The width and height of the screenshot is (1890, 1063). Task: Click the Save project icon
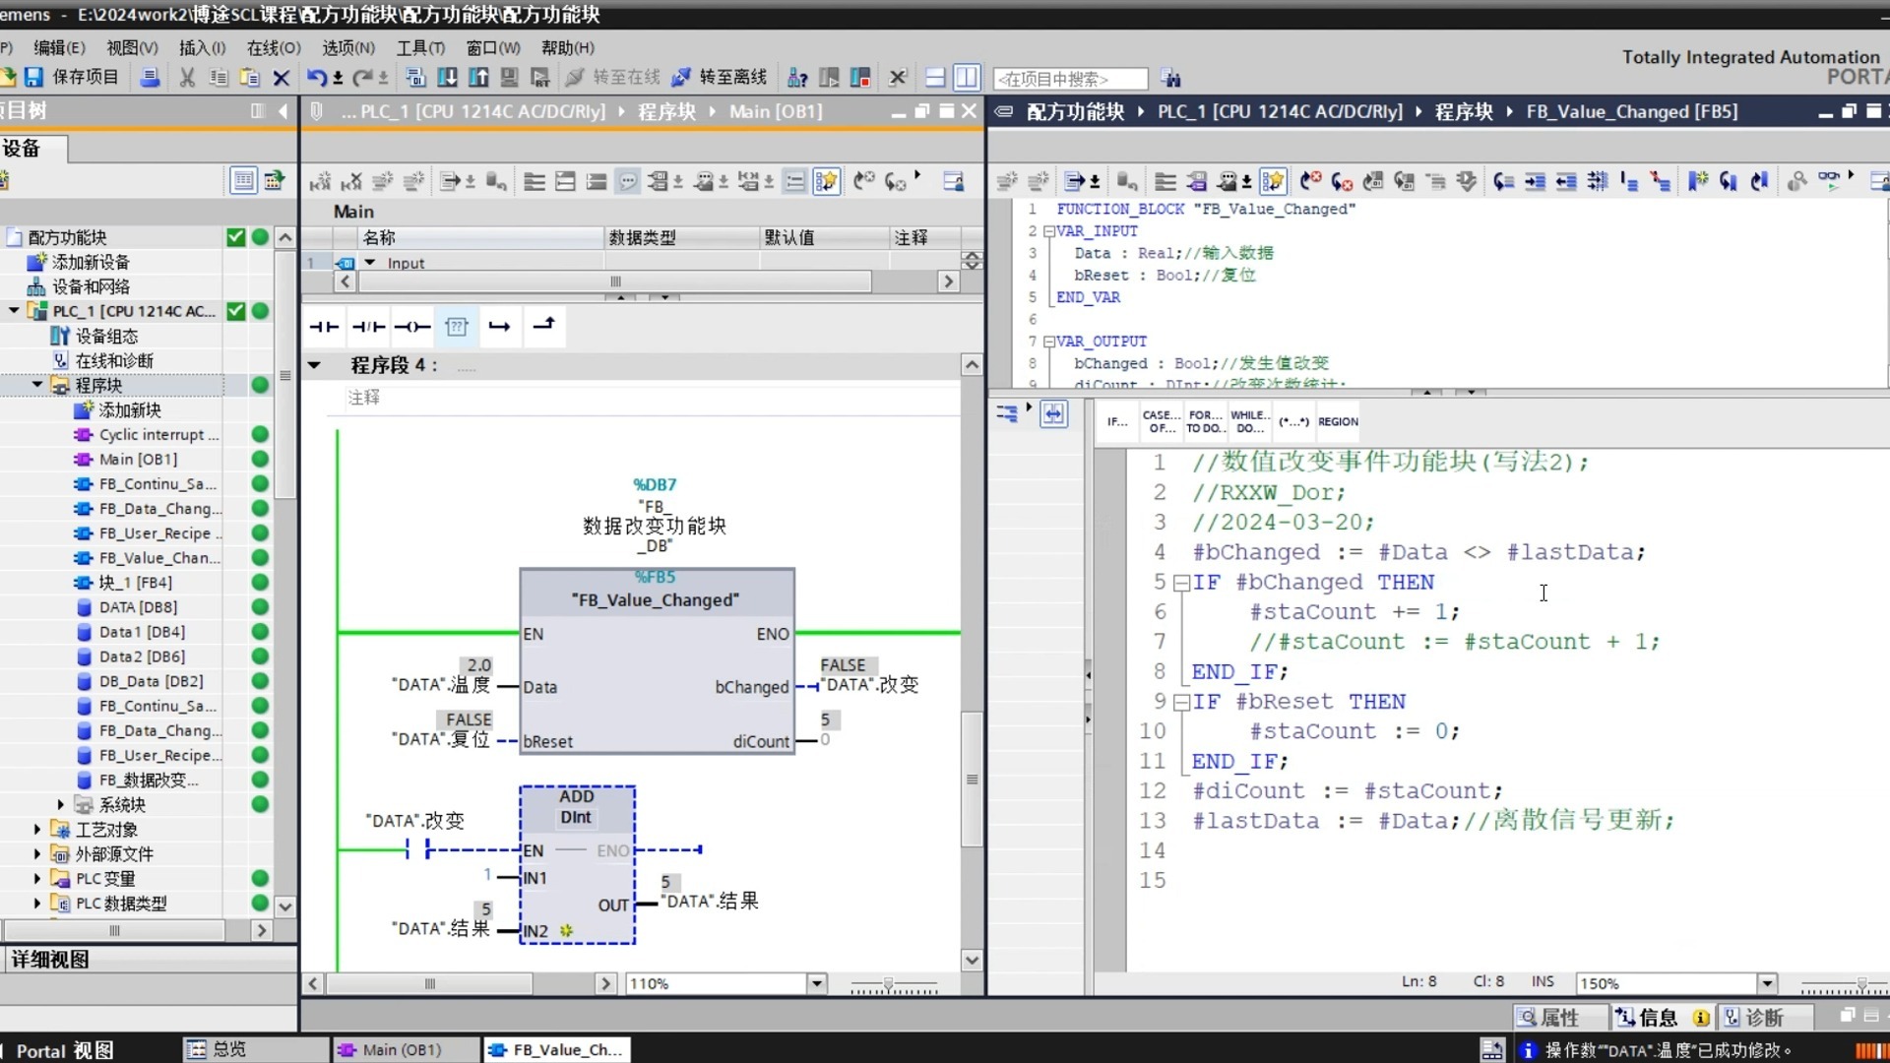pos(34,77)
